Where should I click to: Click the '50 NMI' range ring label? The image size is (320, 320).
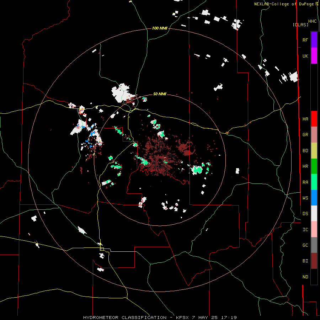click(x=160, y=94)
